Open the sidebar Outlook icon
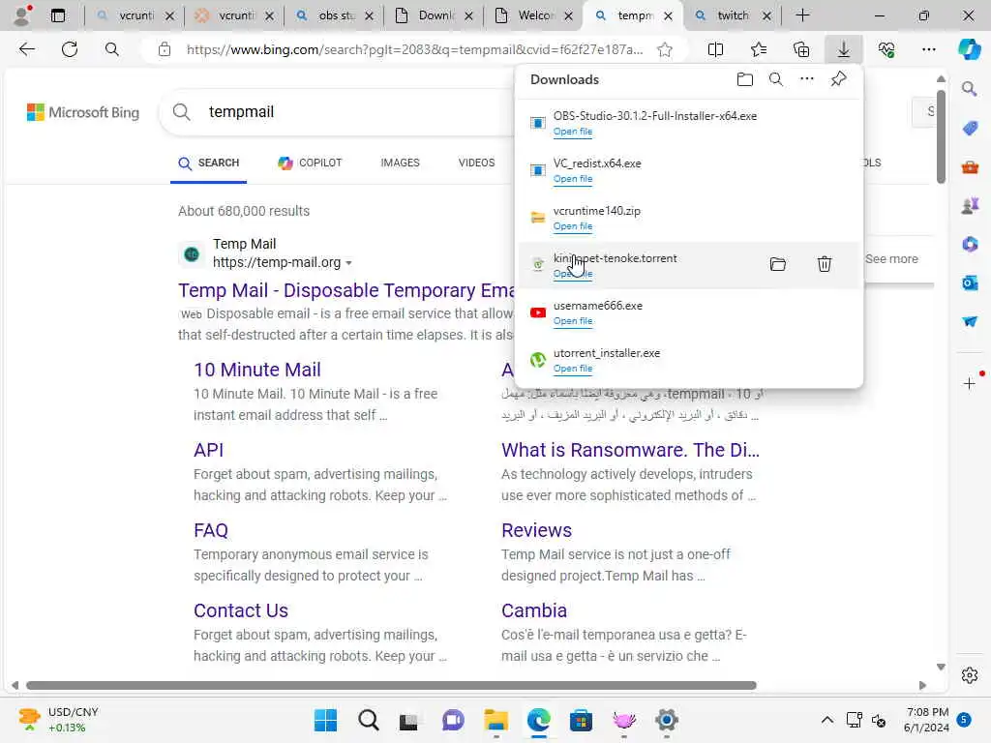Viewport: 991px width, 743px height. (x=970, y=283)
